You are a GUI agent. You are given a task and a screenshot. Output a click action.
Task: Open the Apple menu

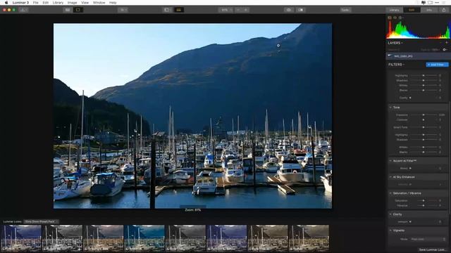point(6,3)
